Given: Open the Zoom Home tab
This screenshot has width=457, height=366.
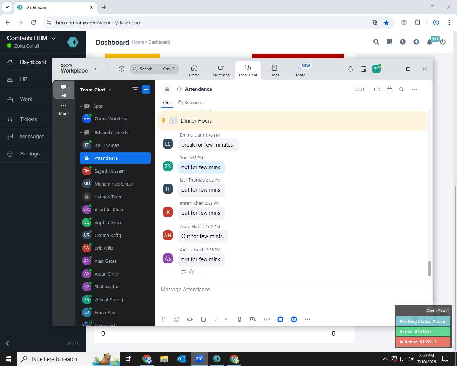Looking at the screenshot, I should pyautogui.click(x=194, y=70).
